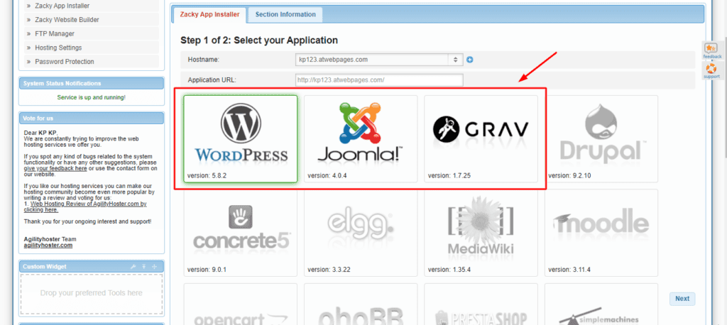Click the Custom Widget move icon

pos(154,267)
